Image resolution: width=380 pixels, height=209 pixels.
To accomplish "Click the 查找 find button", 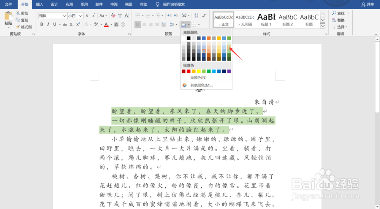I will 339,13.
